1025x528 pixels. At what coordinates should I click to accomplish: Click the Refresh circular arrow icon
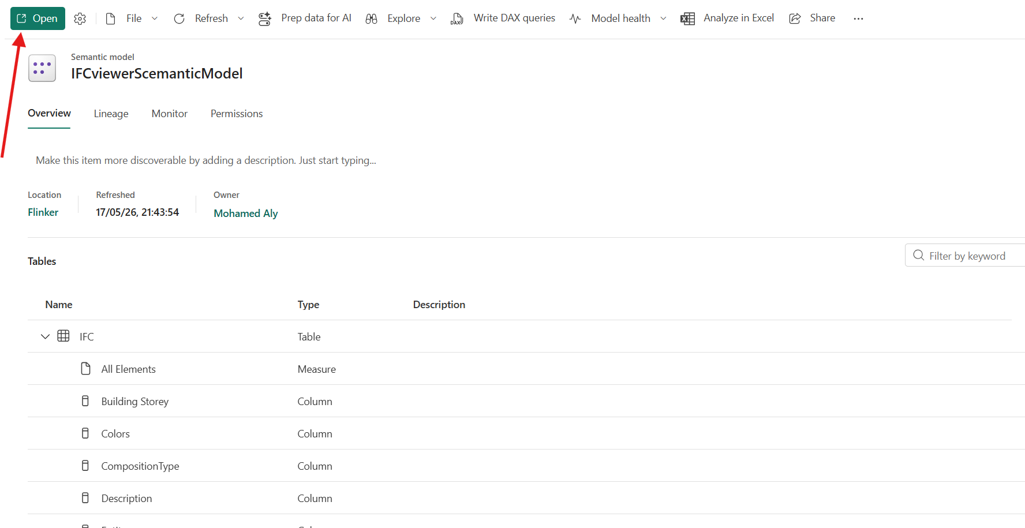[179, 18]
